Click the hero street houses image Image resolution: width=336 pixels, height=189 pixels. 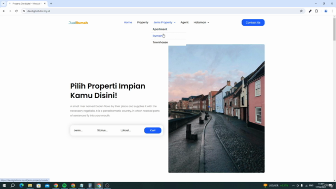point(216,109)
